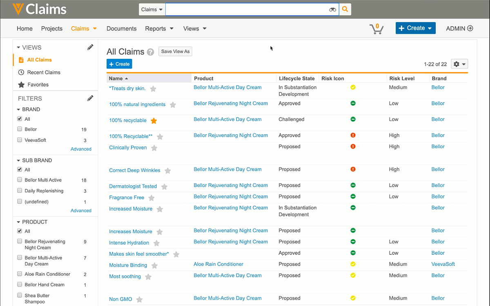Star the Non GMO claim
The width and height of the screenshot is (490, 306).
[x=139, y=299]
